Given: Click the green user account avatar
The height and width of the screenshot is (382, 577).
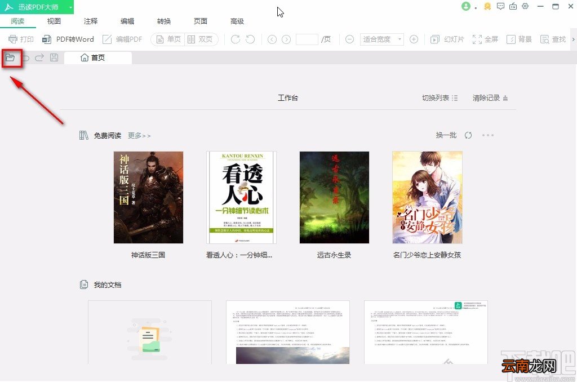Looking at the screenshot, I should [466, 6].
